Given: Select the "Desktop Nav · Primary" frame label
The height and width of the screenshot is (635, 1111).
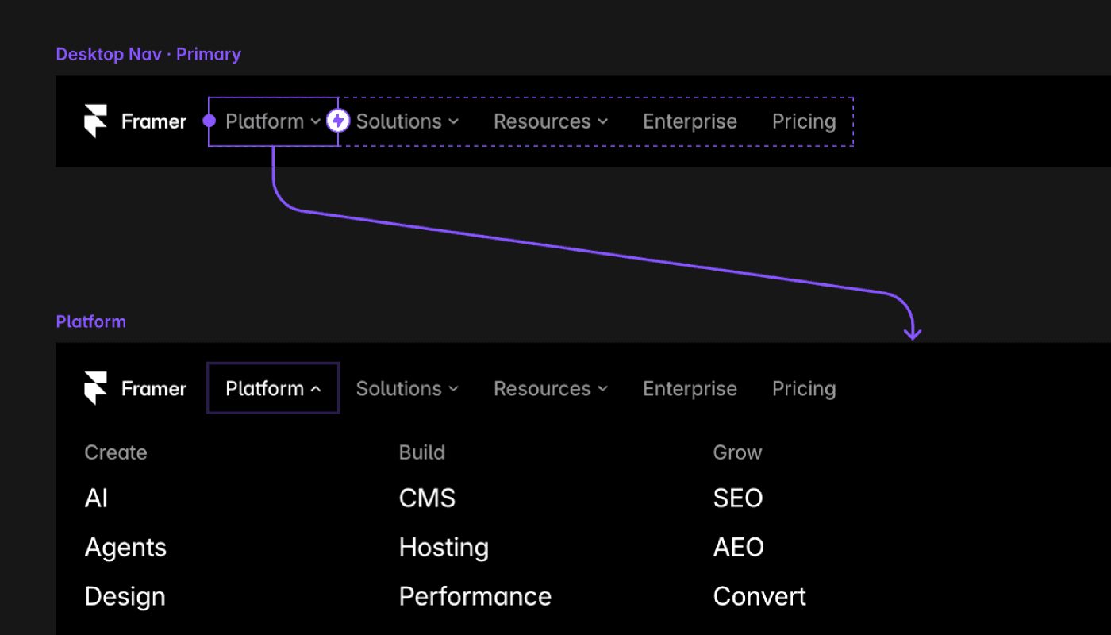Looking at the screenshot, I should (x=148, y=54).
